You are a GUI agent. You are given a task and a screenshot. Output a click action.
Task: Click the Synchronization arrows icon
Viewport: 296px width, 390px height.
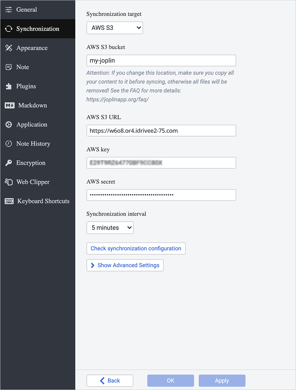pos(9,29)
